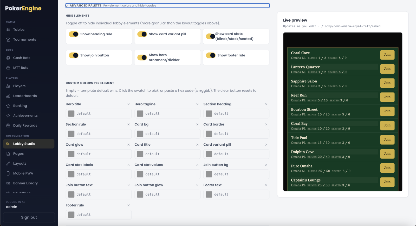The width and height of the screenshot is (416, 226).
Task: Click the Mobile PWA phone icon
Action: 8,173
